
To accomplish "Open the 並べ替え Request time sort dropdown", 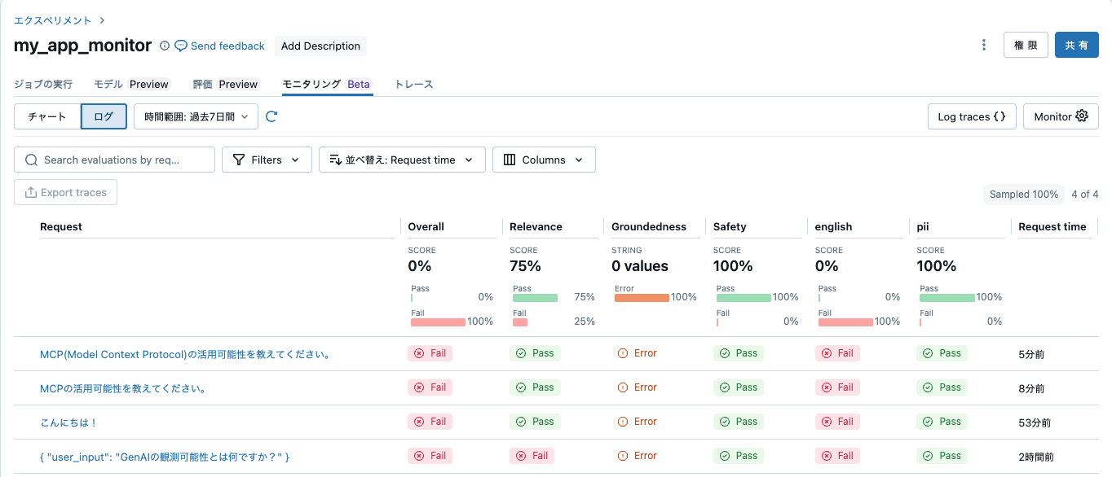I will tap(402, 160).
